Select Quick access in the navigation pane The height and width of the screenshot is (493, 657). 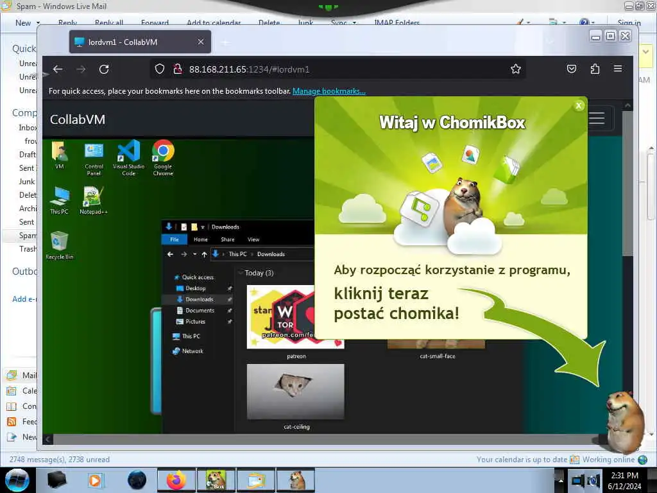198,277
